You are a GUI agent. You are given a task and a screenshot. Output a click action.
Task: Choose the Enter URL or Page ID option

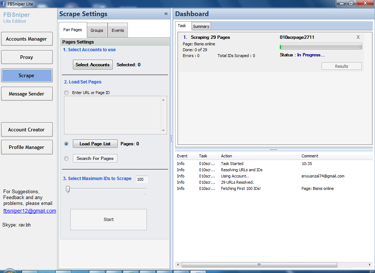(67, 93)
